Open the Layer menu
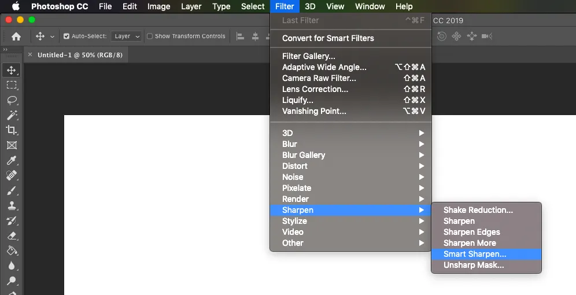 point(191,6)
